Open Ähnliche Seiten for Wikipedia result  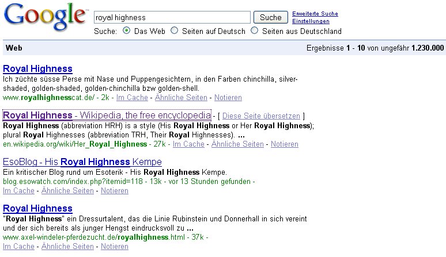237,144
